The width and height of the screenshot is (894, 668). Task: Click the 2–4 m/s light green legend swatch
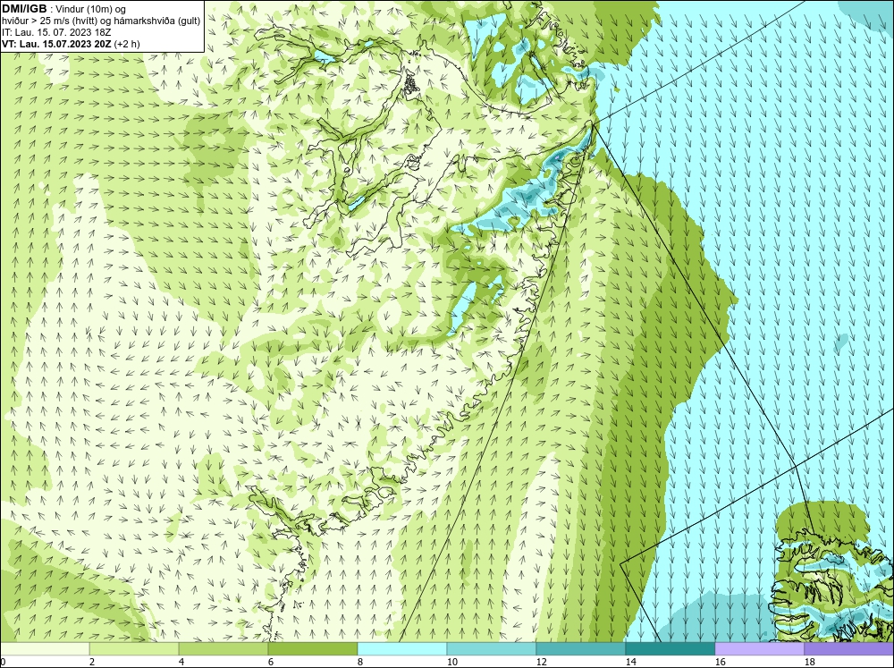tap(134, 648)
